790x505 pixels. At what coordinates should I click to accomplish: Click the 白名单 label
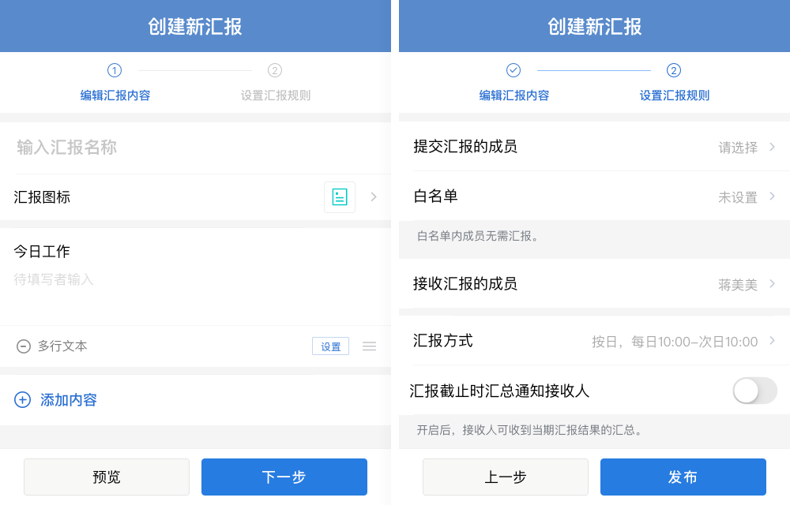[435, 196]
